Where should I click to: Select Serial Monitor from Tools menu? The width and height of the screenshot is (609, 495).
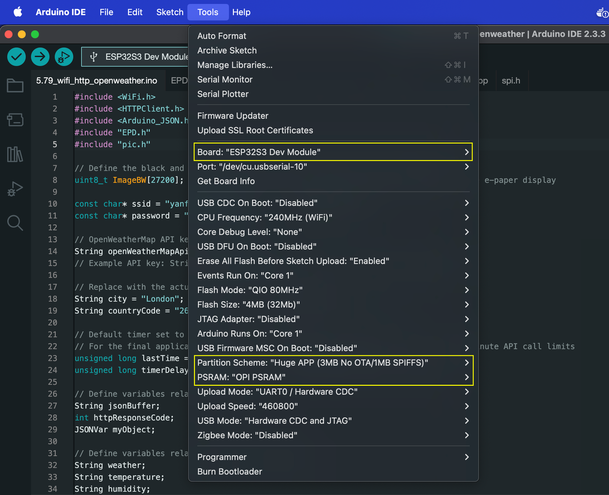(x=225, y=80)
